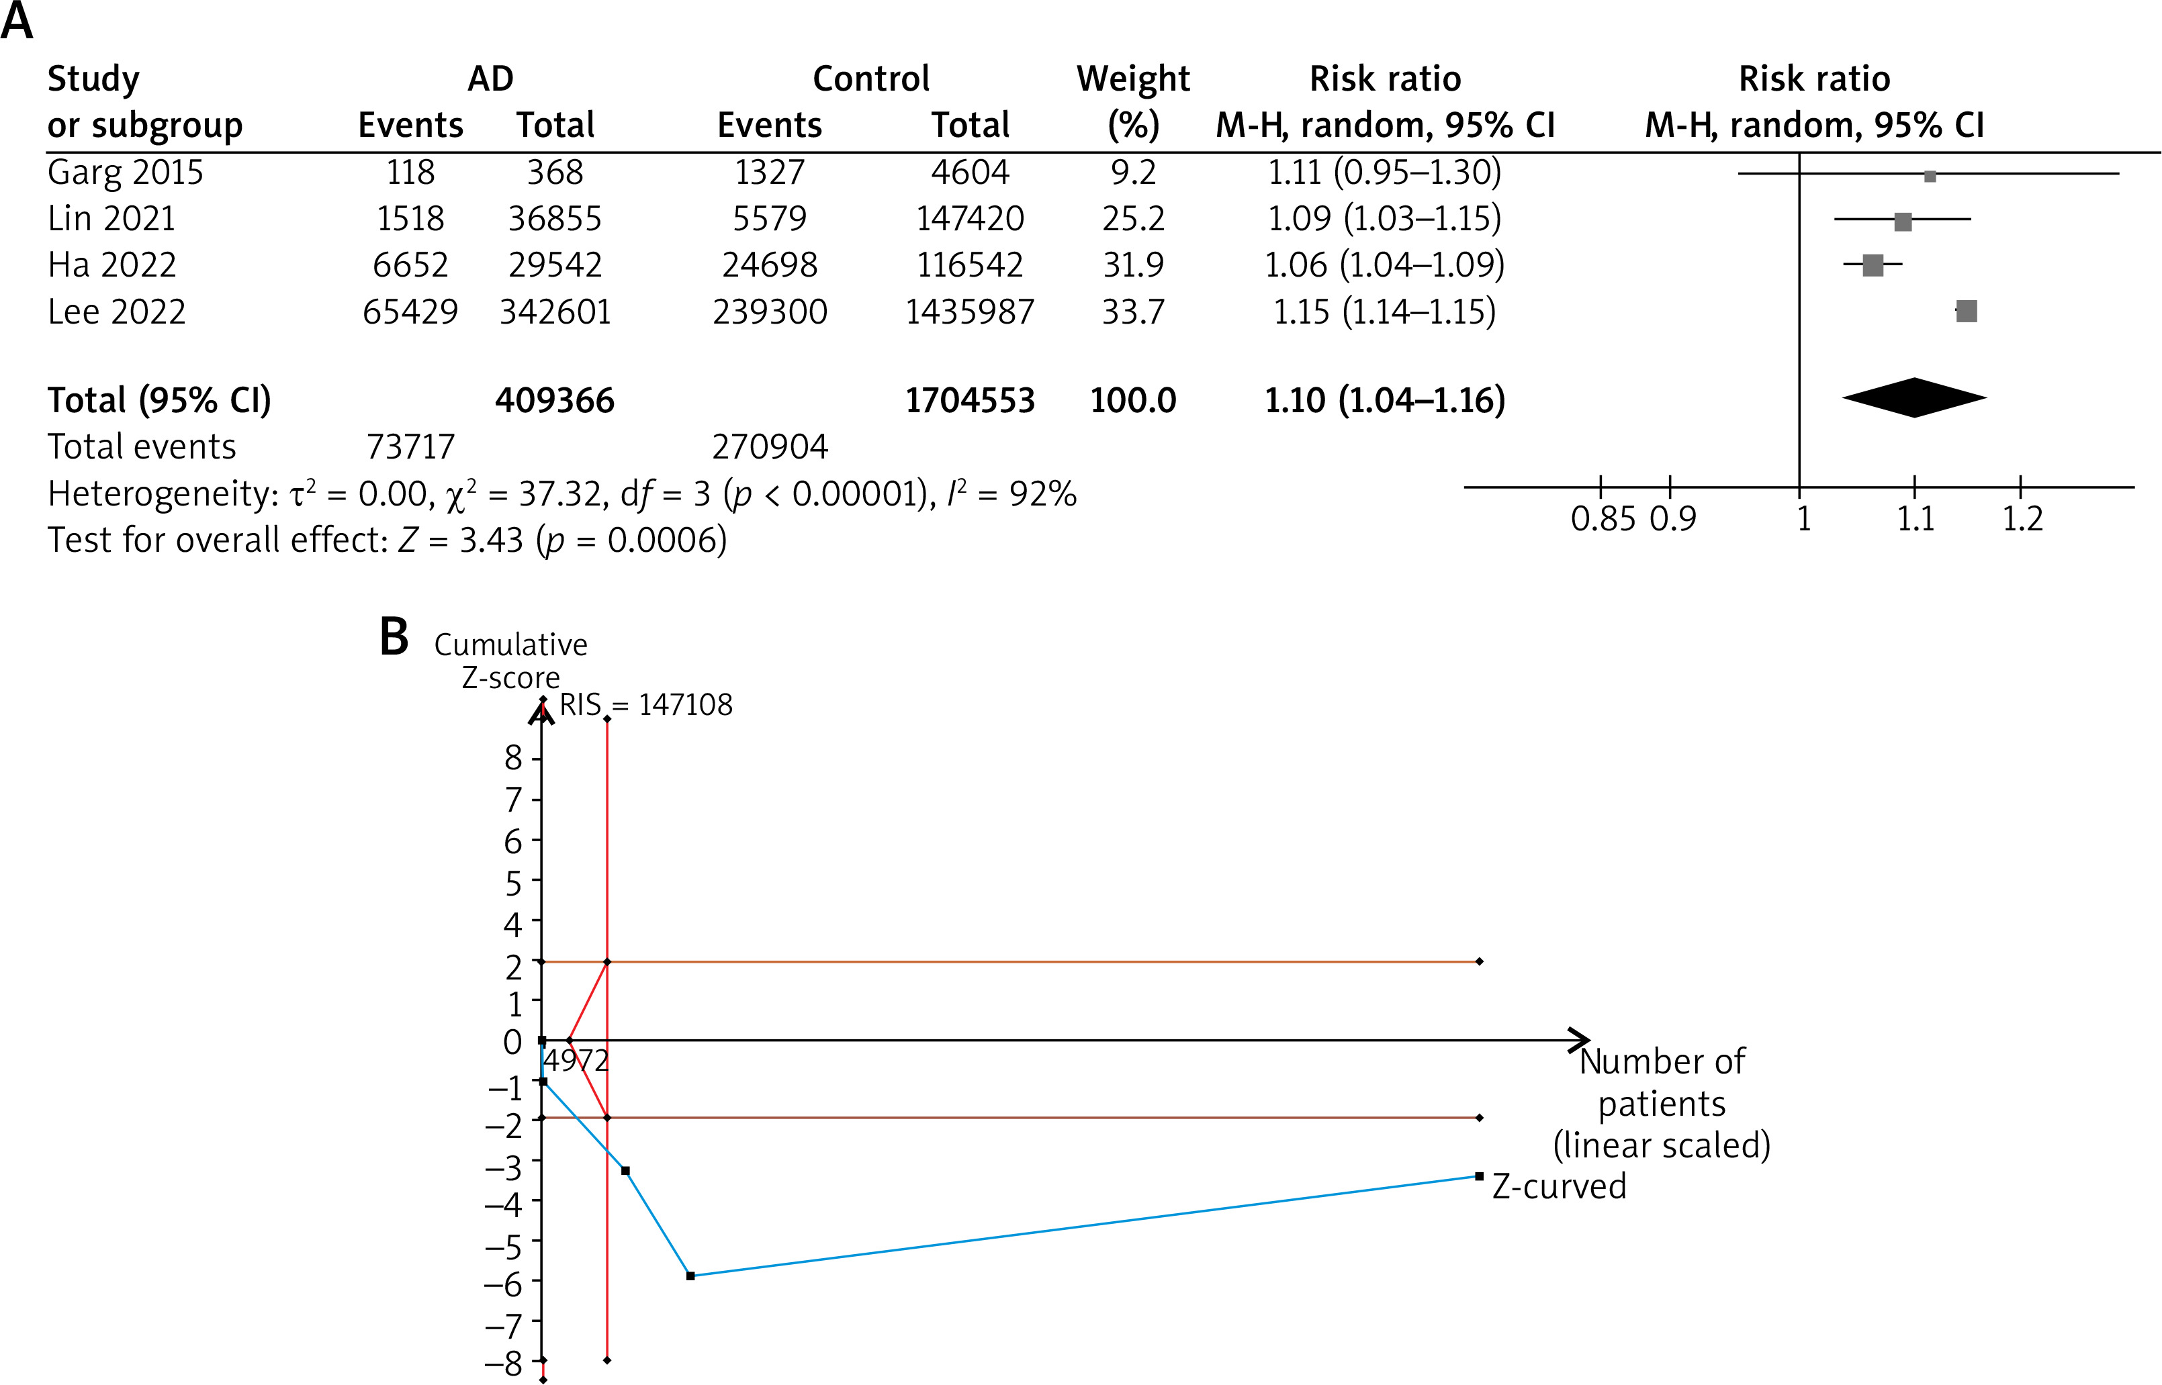Click the Heterogeneity statistics line

coord(561,493)
